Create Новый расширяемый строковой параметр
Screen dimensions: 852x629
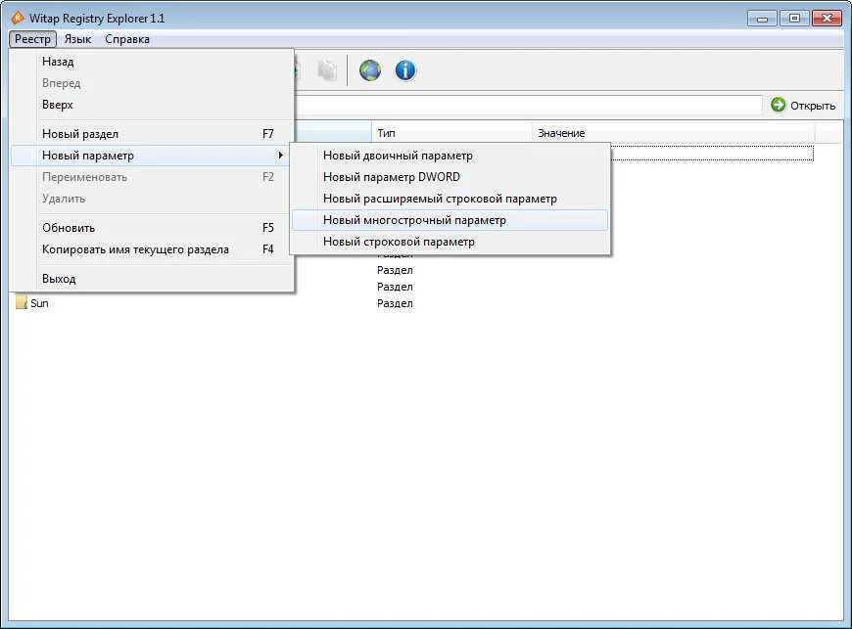pyautogui.click(x=450, y=199)
